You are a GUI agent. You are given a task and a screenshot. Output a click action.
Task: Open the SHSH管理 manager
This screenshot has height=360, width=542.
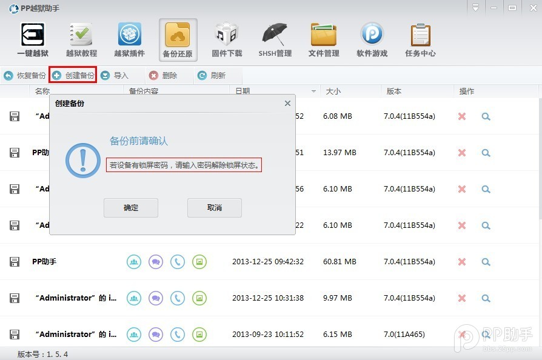275,39
